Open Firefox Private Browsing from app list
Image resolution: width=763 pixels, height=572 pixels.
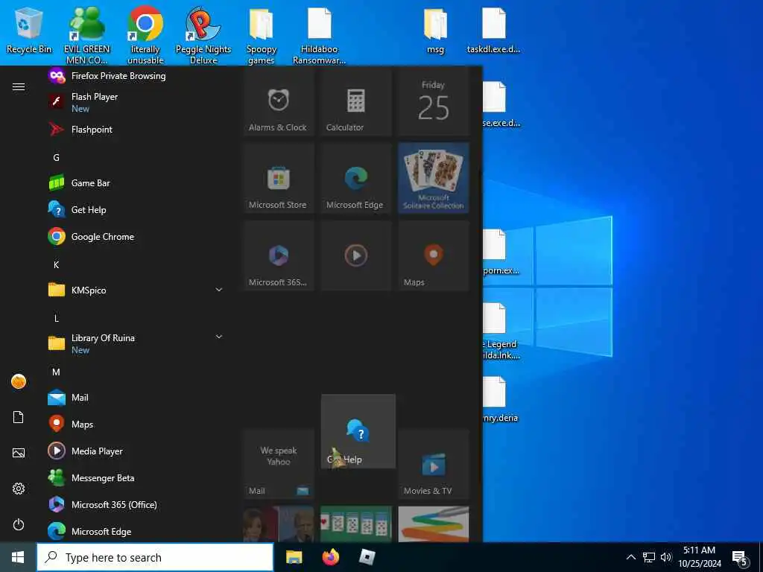coord(135,76)
